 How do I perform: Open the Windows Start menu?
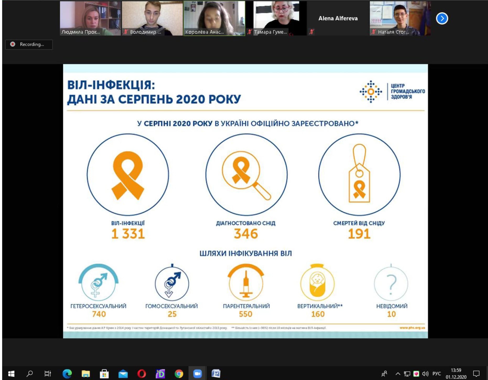(11, 373)
